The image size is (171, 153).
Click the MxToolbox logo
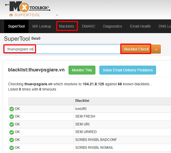pyautogui.click(x=28, y=7)
